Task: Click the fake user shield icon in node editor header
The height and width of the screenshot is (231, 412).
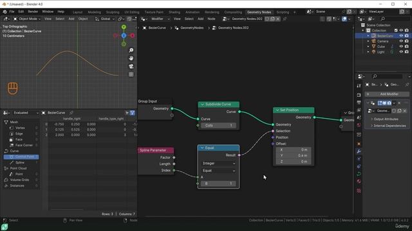Action: tap(267, 19)
